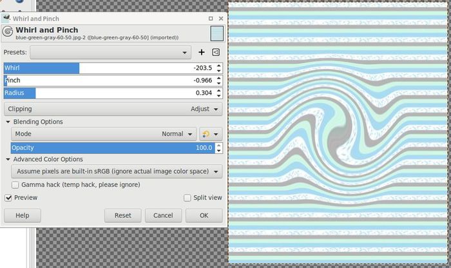Open the Clipping Adjust dropdown
This screenshot has height=268, width=451.
(113, 109)
